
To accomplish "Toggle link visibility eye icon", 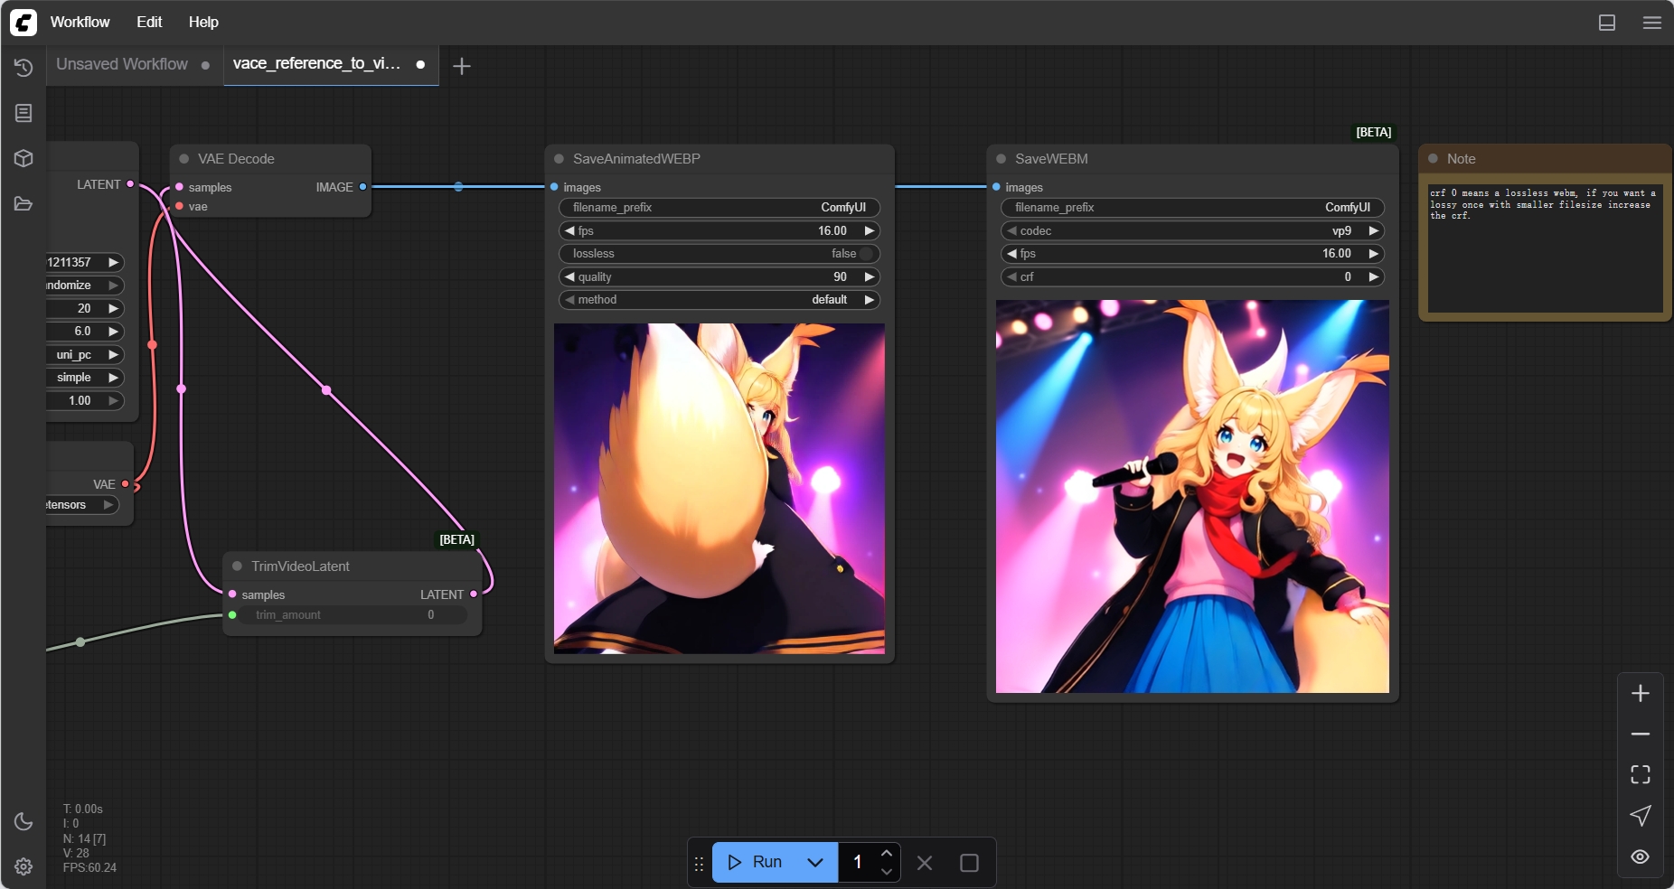I will [1640, 856].
